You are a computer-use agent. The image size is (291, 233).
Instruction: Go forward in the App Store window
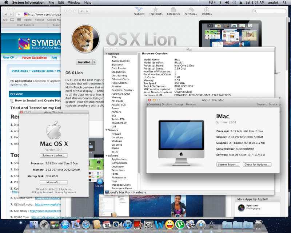87,11
